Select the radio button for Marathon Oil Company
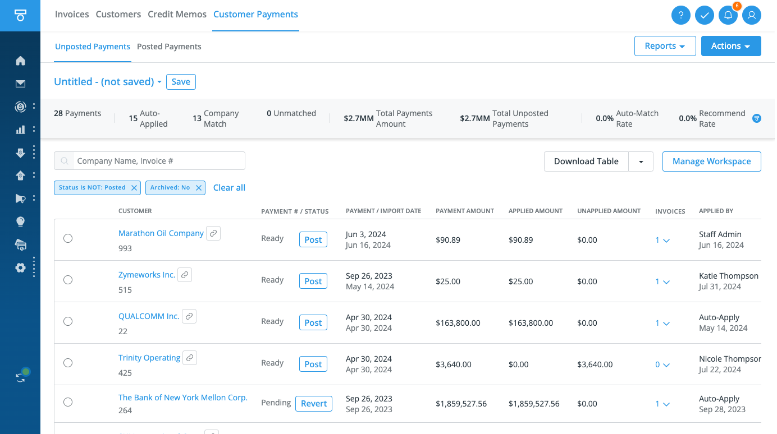 68,238
